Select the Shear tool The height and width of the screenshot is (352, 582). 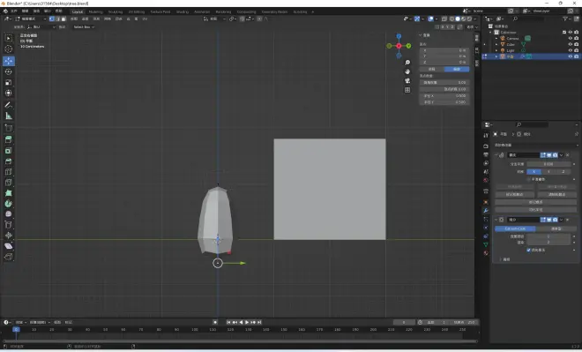[x=8, y=246]
